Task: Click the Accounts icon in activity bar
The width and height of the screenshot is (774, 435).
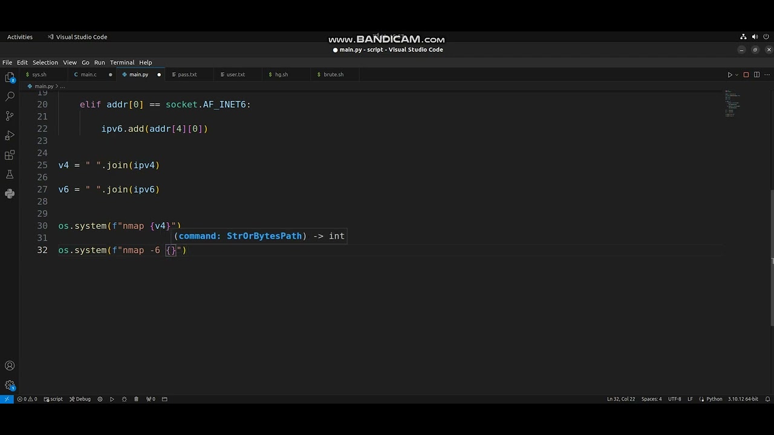Action: 10,366
